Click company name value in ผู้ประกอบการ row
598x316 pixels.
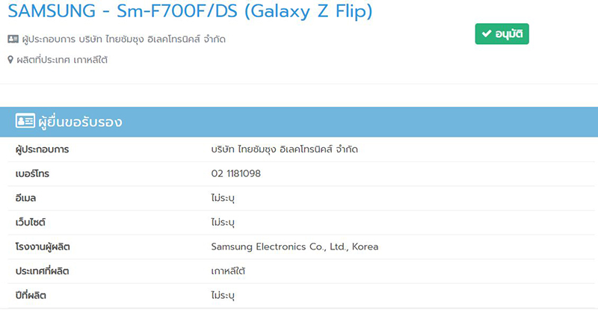click(285, 149)
